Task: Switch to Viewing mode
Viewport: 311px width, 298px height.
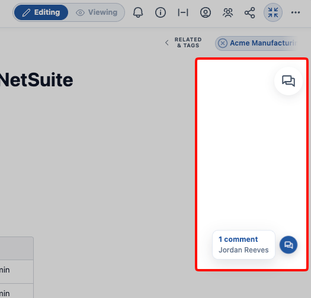Action: [x=97, y=12]
